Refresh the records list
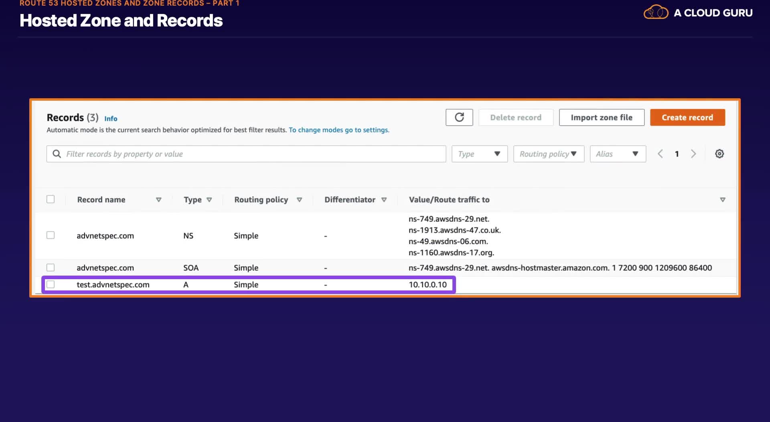 [459, 118]
